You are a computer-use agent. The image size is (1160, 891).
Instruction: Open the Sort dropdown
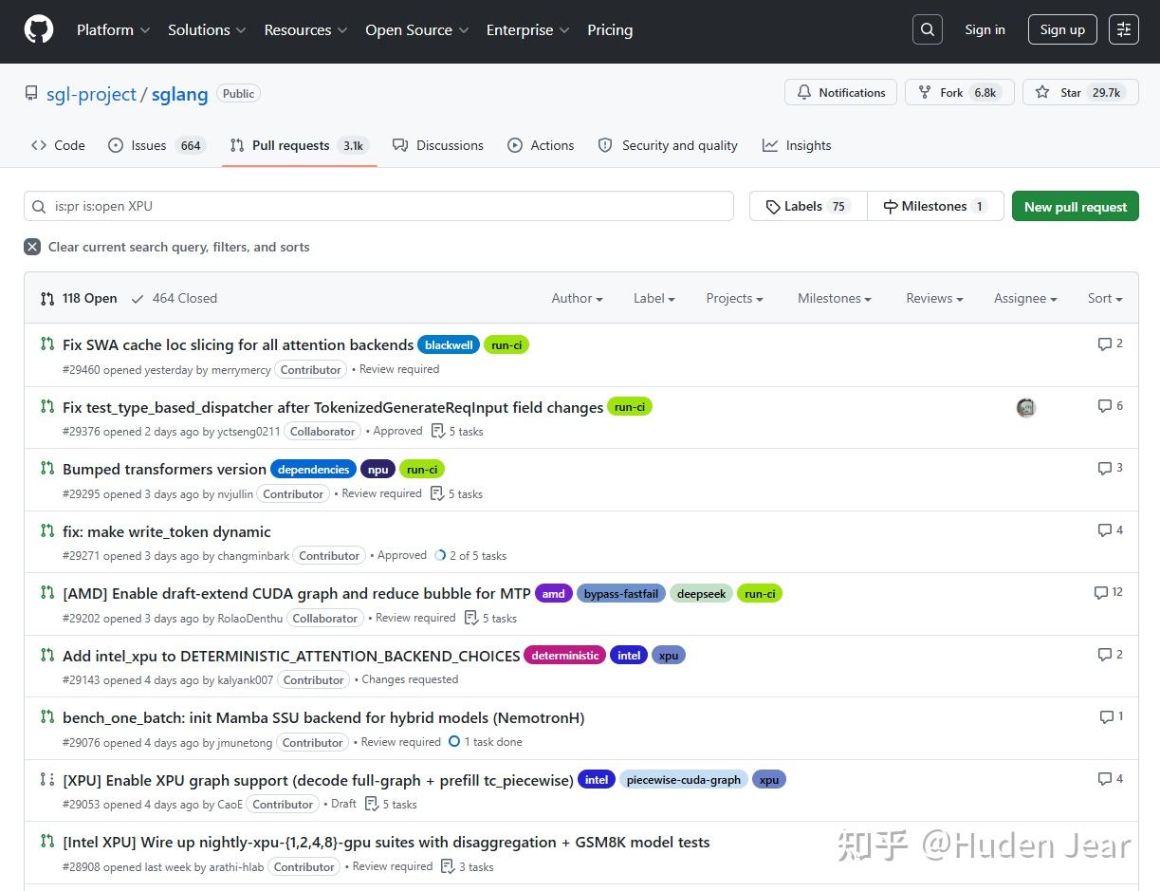(x=1105, y=298)
